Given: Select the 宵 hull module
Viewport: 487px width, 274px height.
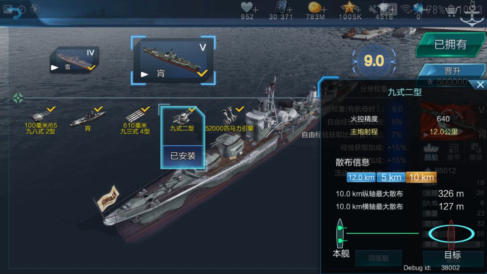Looking at the screenshot, I should point(87,120).
